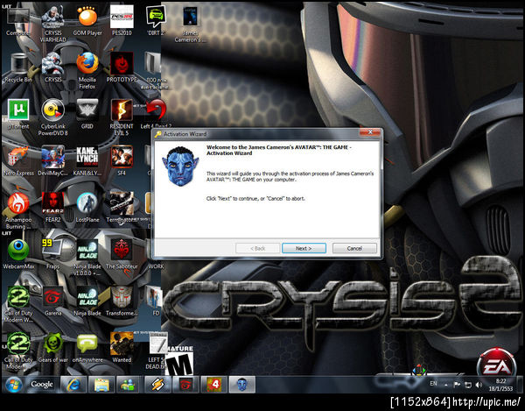525x411 pixels.
Task: Select the DIRT 2 desktop icon
Action: tap(156, 20)
